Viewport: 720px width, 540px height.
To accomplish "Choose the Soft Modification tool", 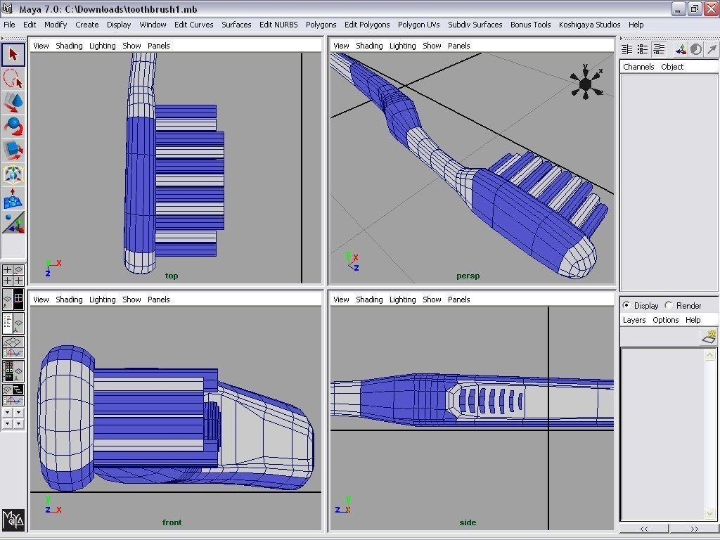I will pyautogui.click(x=13, y=198).
